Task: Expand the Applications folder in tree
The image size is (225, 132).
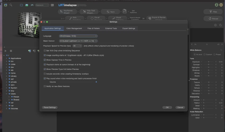Action: tap(6, 58)
